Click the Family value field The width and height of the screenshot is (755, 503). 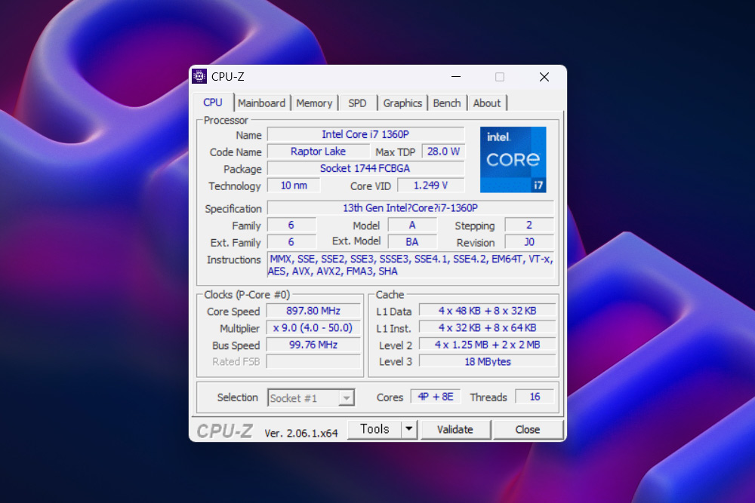pyautogui.click(x=291, y=225)
